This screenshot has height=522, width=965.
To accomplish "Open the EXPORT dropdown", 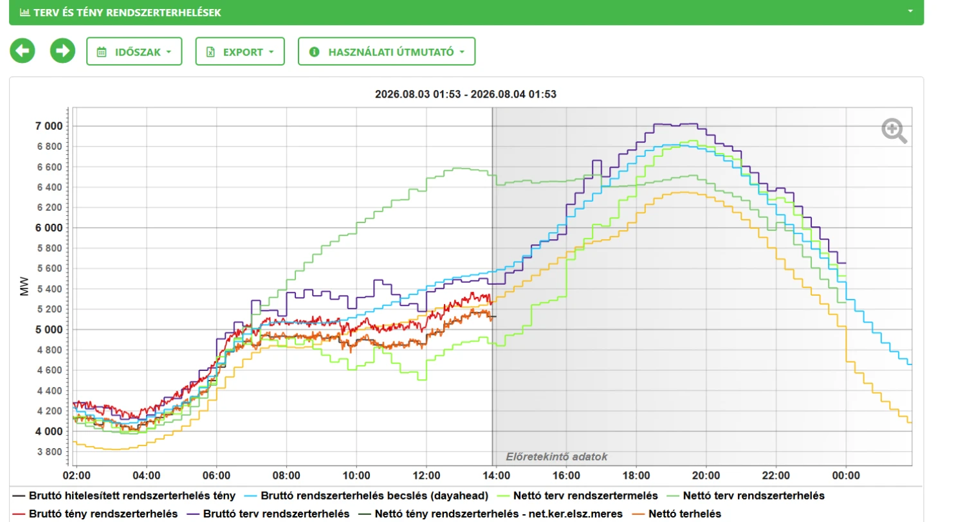I will point(240,51).
